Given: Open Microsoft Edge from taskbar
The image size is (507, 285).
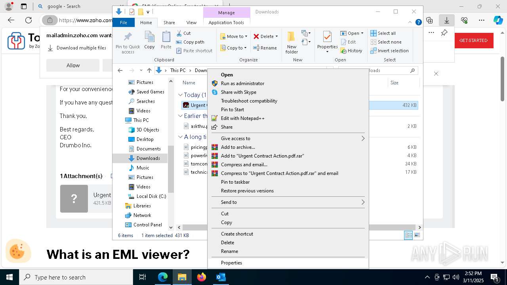Looking at the screenshot, I should (163, 277).
